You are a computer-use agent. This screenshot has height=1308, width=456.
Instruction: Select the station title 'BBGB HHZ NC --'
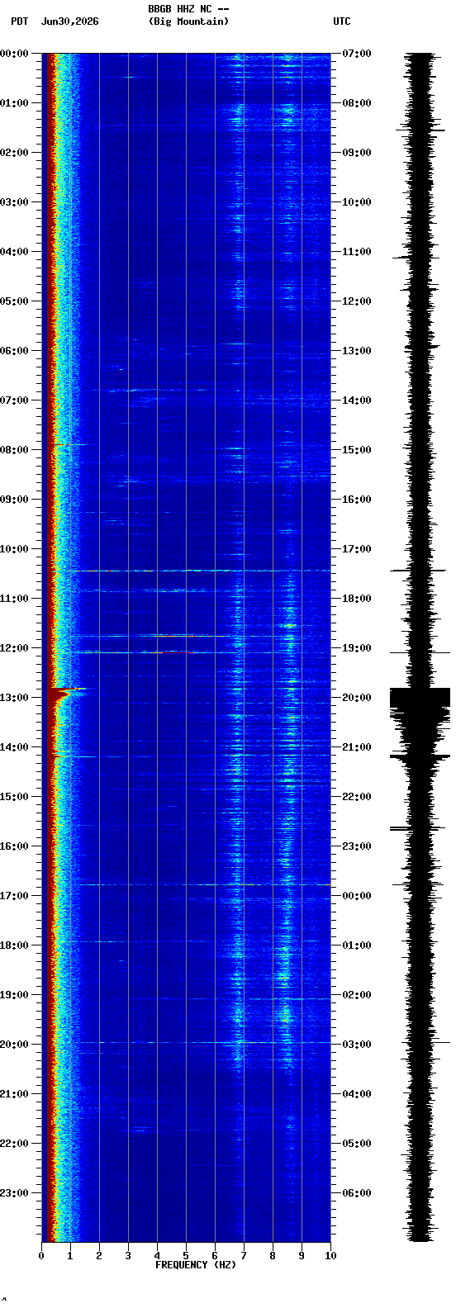(188, 9)
